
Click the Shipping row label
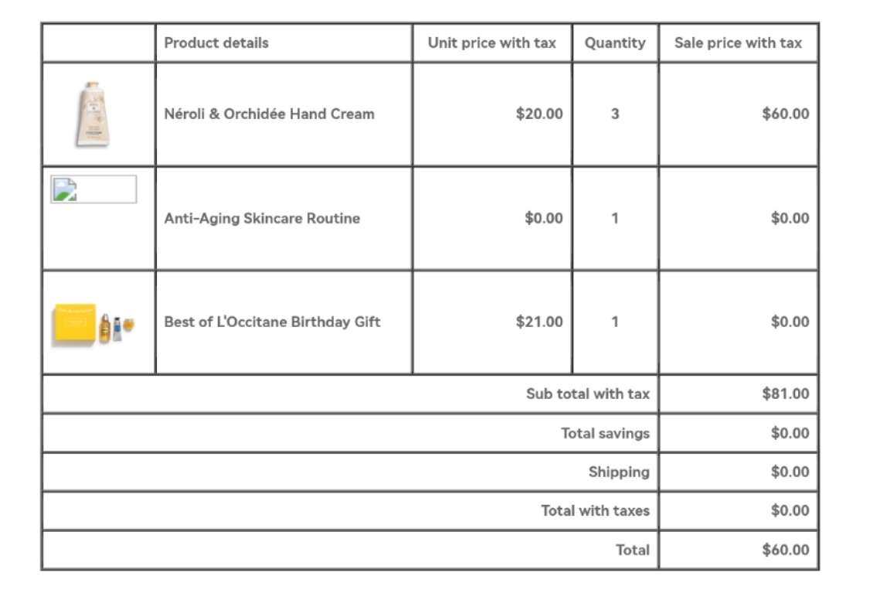click(x=619, y=472)
